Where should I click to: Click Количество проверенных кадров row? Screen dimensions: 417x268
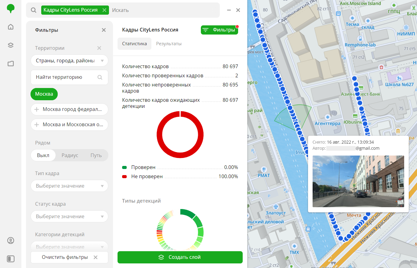[180, 75]
